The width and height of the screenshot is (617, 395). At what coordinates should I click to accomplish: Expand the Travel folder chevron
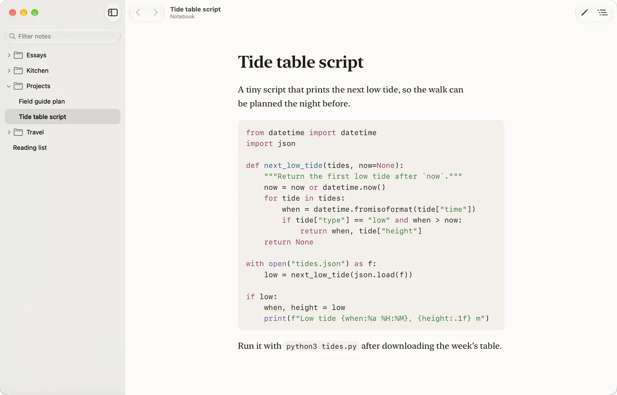(x=9, y=132)
